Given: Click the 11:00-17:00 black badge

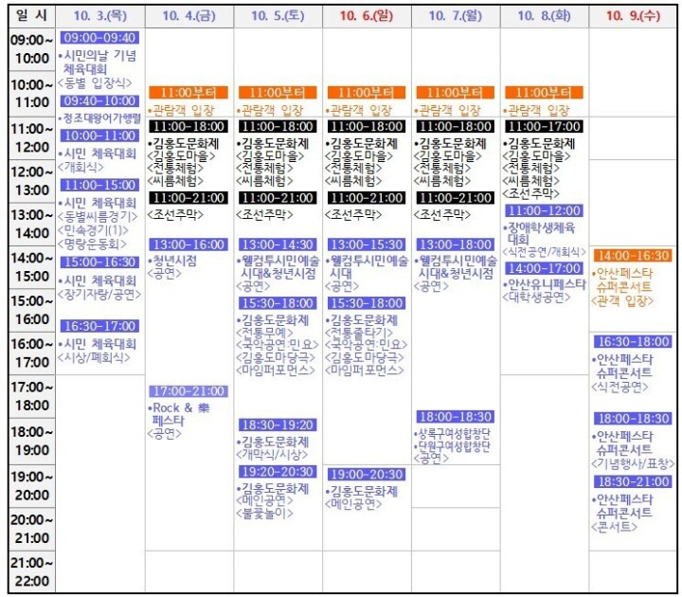Looking at the screenshot, I should pos(544,127).
